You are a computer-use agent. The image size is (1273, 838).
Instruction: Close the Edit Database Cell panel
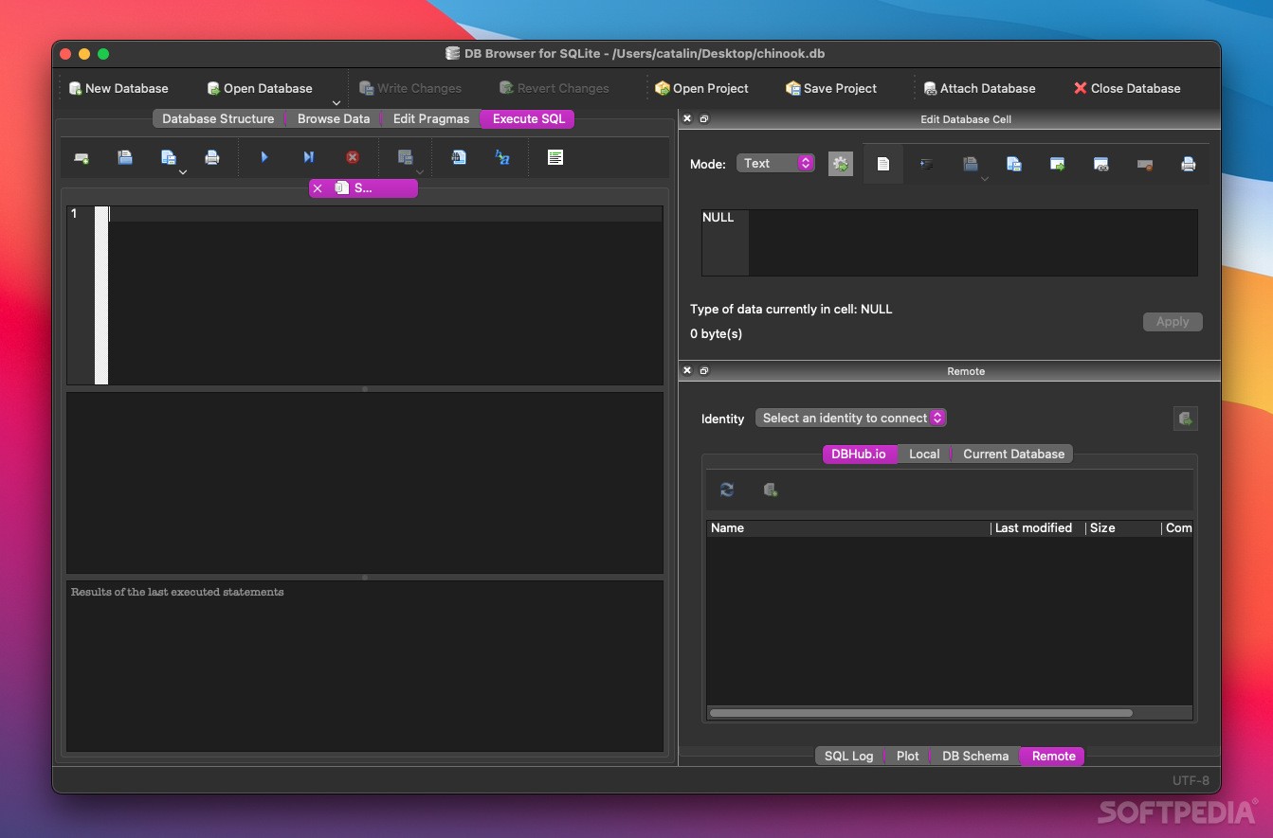pos(687,119)
